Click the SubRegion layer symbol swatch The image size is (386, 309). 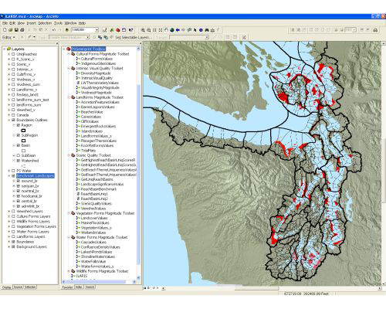pos(23,141)
